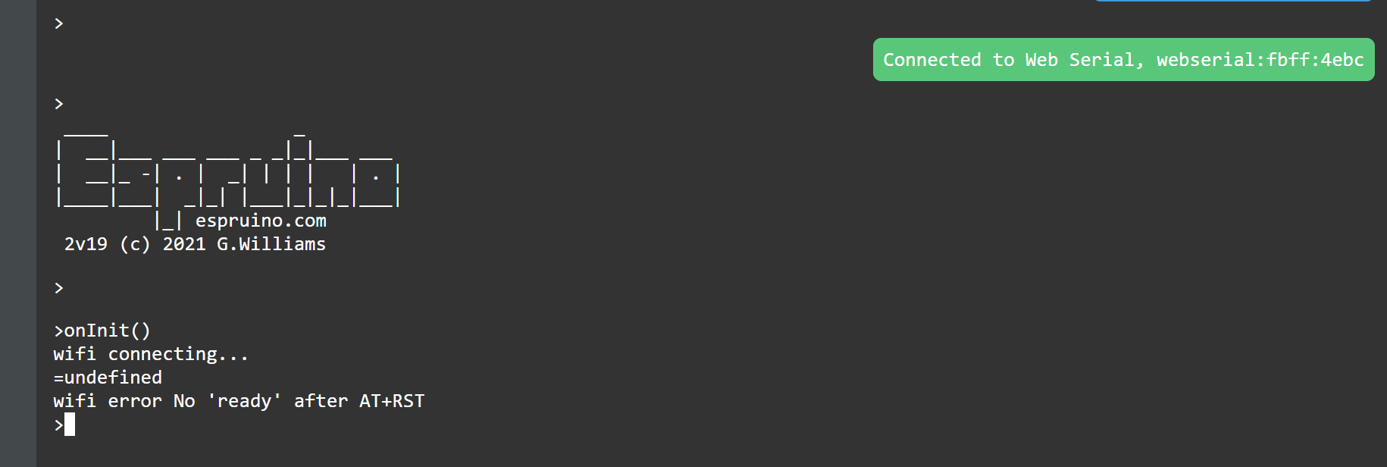Click the 'wifi connecting...' output line

[x=151, y=354]
